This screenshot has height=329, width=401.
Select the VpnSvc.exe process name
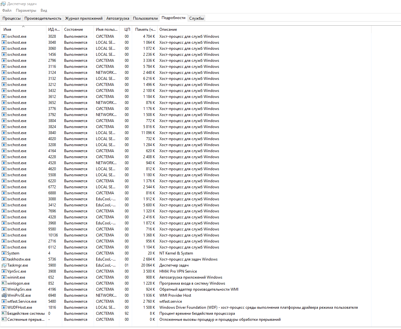(17, 271)
